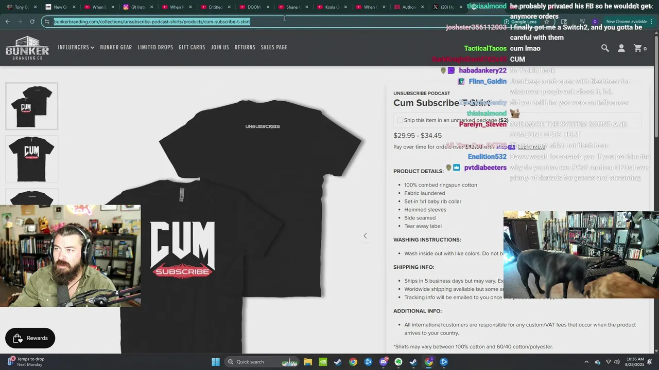This screenshot has height=370, width=659.
Task: Click the previous image arrow on product gallery
Action: pos(365,236)
